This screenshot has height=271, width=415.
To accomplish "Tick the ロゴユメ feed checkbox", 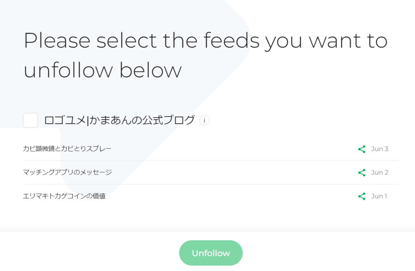I will coord(30,120).
